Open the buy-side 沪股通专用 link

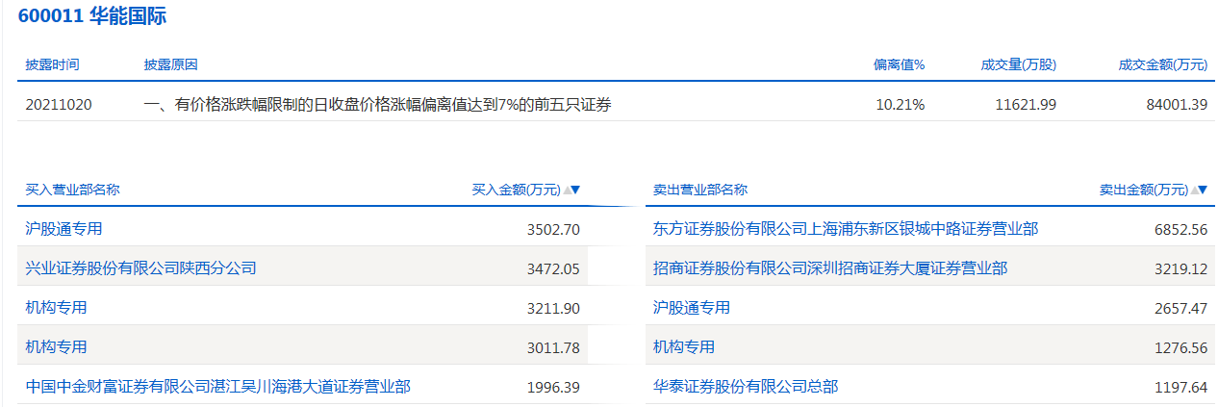point(63,229)
